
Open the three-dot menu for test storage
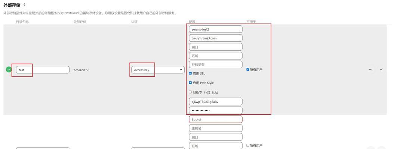(x=370, y=70)
